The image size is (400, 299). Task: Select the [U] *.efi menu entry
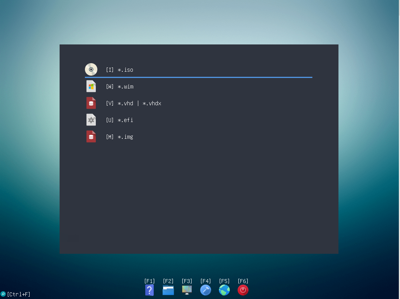point(199,120)
